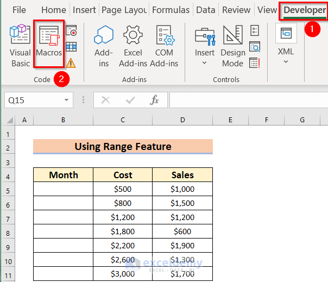Image resolution: width=328 pixels, height=282 pixels.
Task: Select column C header
Action: [123, 120]
